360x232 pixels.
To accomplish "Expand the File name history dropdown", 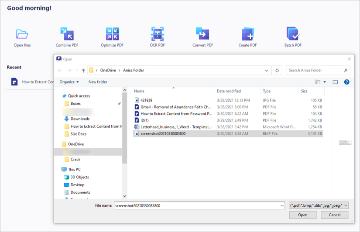I will click(x=282, y=205).
